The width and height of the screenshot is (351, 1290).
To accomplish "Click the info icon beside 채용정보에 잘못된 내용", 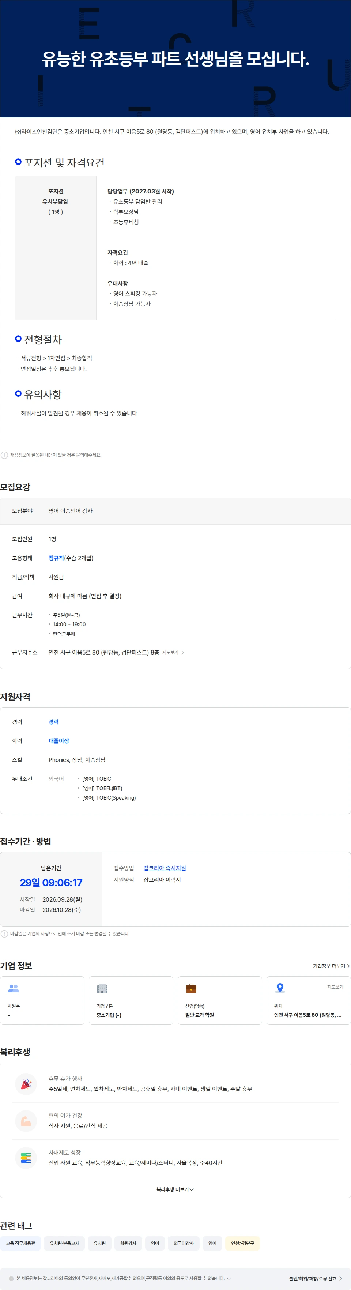I will pos(4,455).
